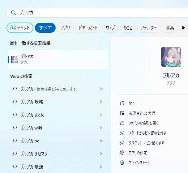
Task: Expand chevron for ブルアカ 検索結果をさらに表示する
Action: pos(101,89)
